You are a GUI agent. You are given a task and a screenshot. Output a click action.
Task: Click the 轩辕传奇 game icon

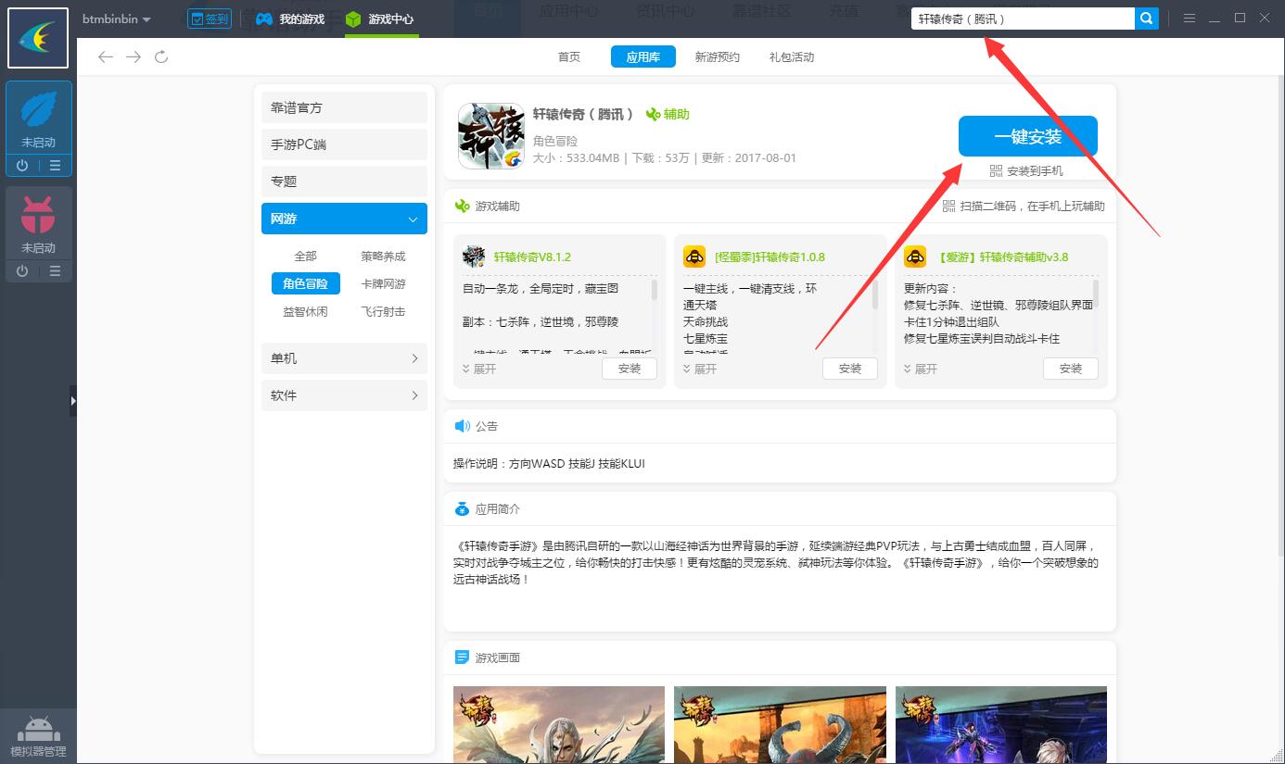pos(490,136)
